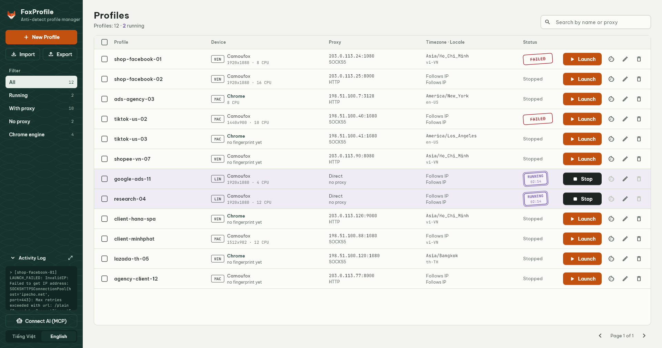Edit the shop-facebook-02 profile
Viewport: 662px width, 348px height.
tap(625, 79)
